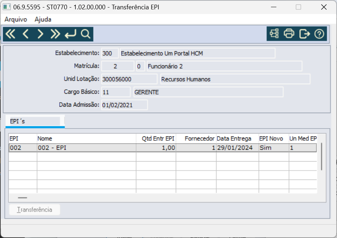Viewport: 337px width, 238px height.
Task: Click the application icon in title bar
Action: coord(7,7)
